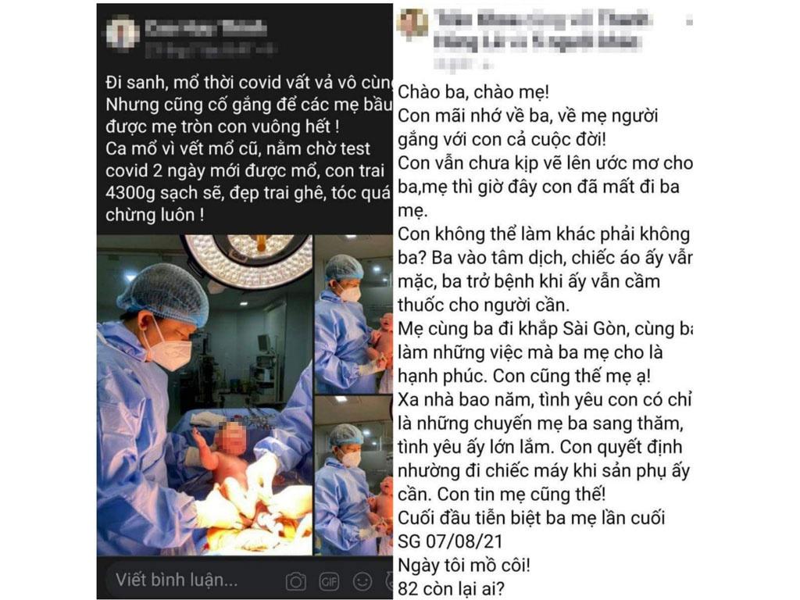800x600 pixels.
Task: Click the timestamp under right author name
Action: pos(463,65)
